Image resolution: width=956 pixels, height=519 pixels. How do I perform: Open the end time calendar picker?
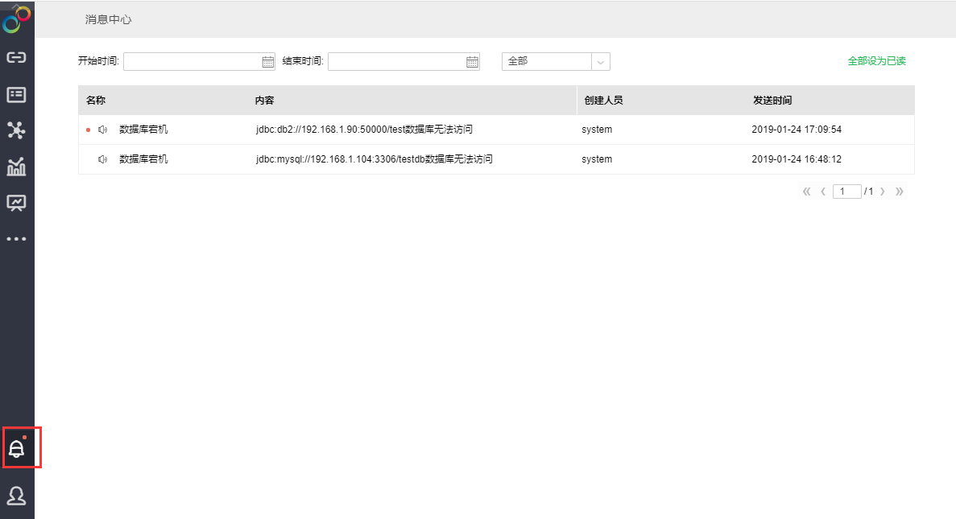(473, 62)
